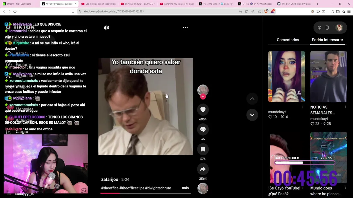Open the coin icon in TikTok header
Screen dimensions: 353x198
click(x=319, y=28)
